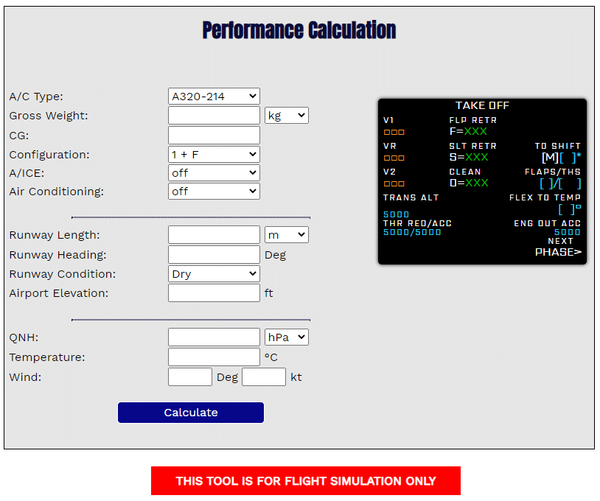The image size is (600, 501).
Task: Open the A/ICE off dropdown
Action: click(x=214, y=172)
